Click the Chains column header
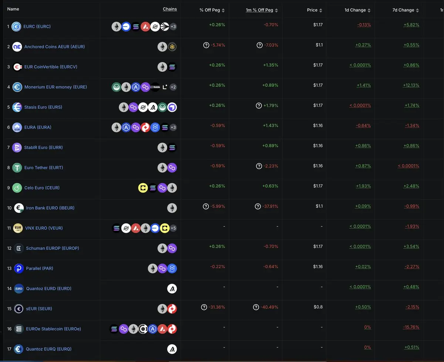444x362 pixels. (x=170, y=9)
